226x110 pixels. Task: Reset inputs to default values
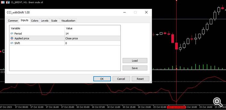[140, 79]
